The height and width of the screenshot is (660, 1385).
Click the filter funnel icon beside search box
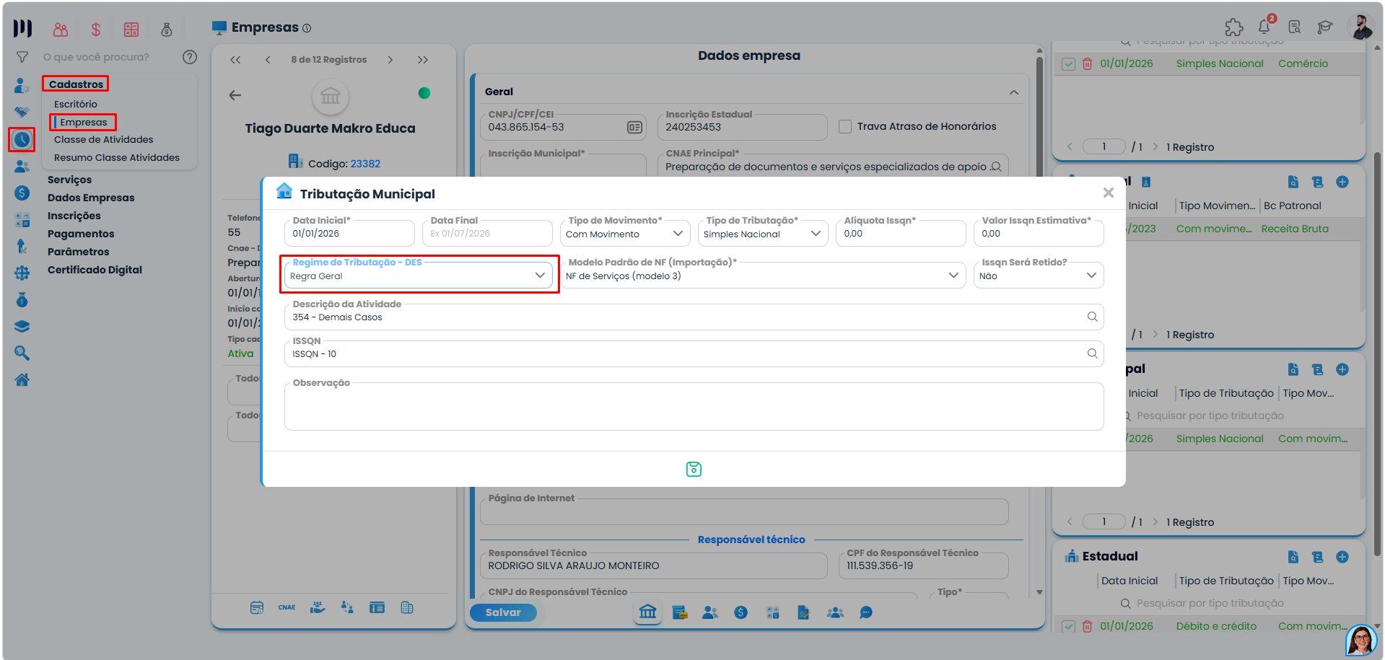(22, 57)
